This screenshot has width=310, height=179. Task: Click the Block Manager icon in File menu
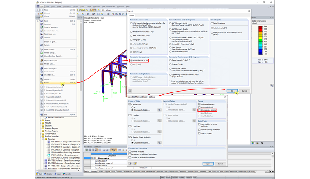42,68
